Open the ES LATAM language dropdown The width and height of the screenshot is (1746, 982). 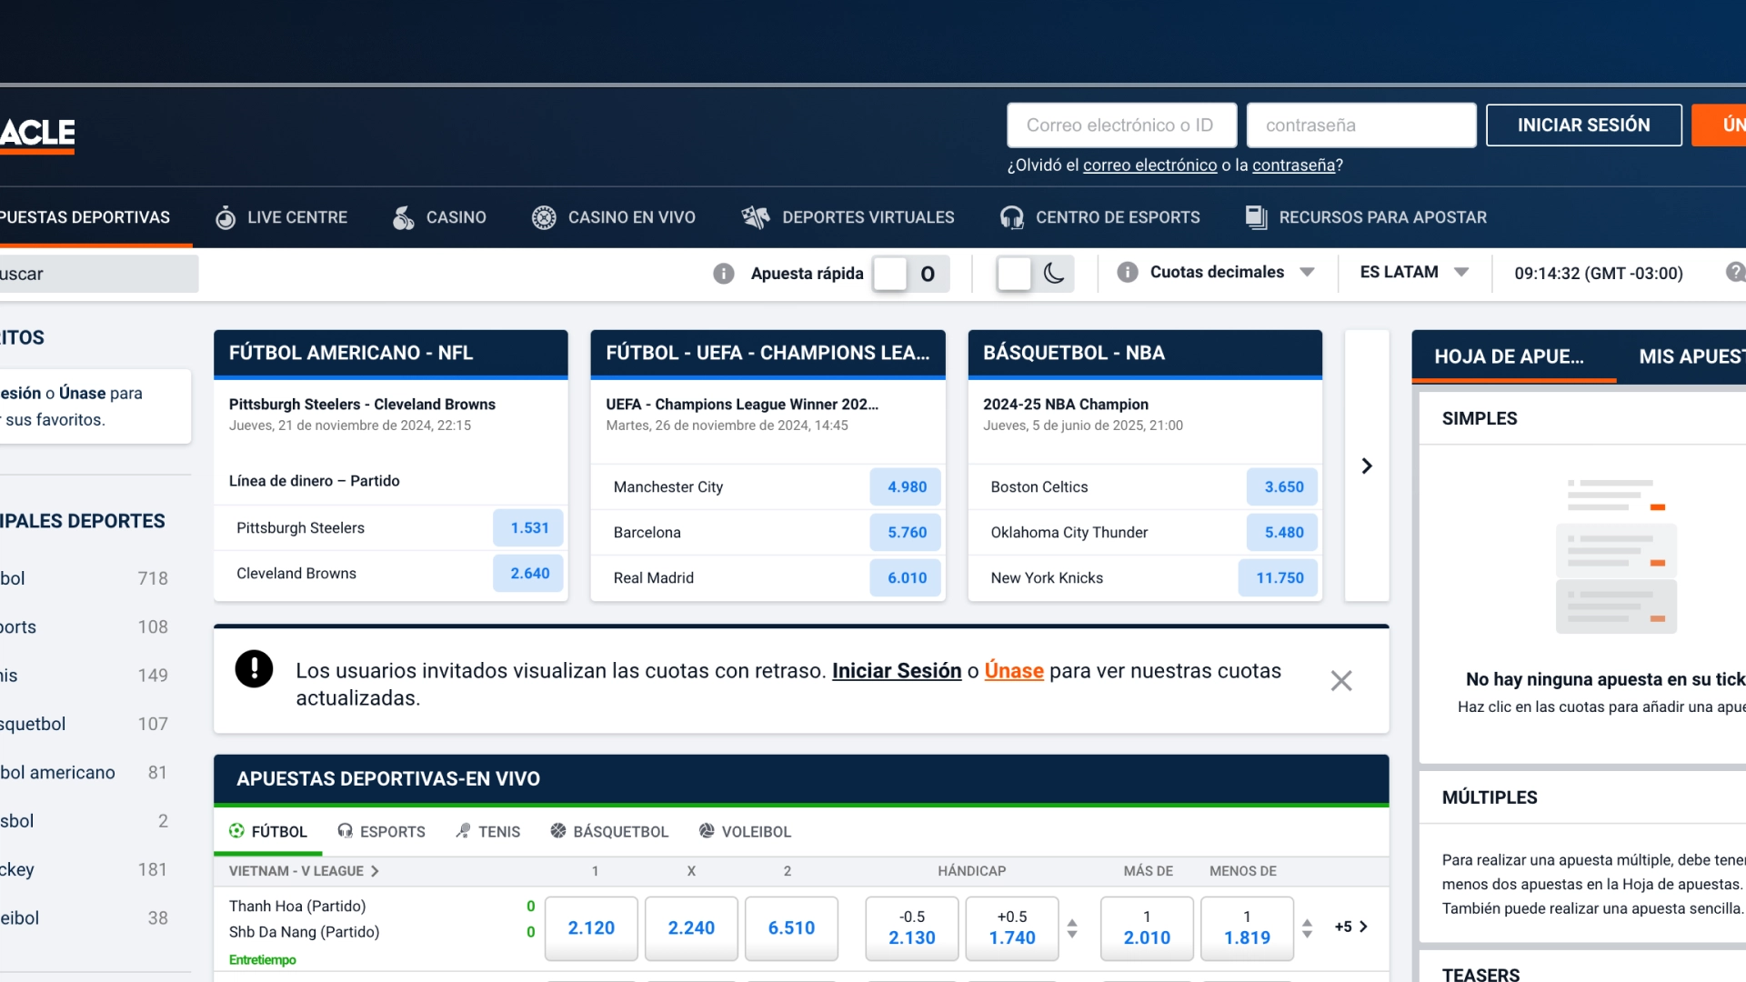click(1414, 272)
